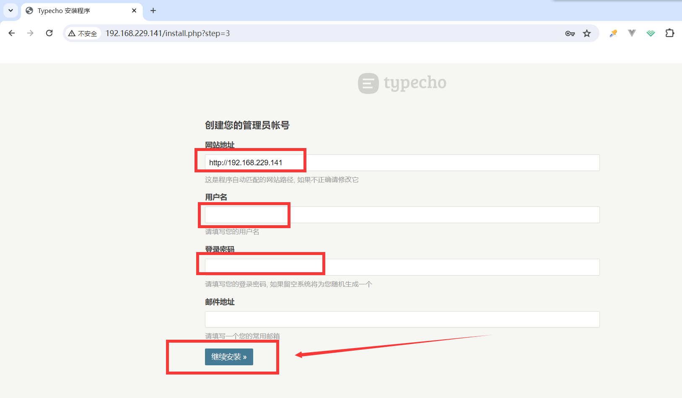Click the 网站地址 input field
Image resolution: width=682 pixels, height=398 pixels.
402,163
